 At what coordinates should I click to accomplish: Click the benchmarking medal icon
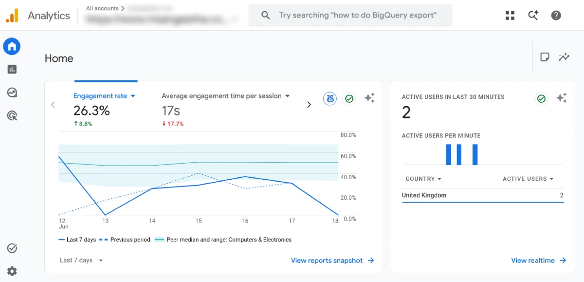pos(330,99)
